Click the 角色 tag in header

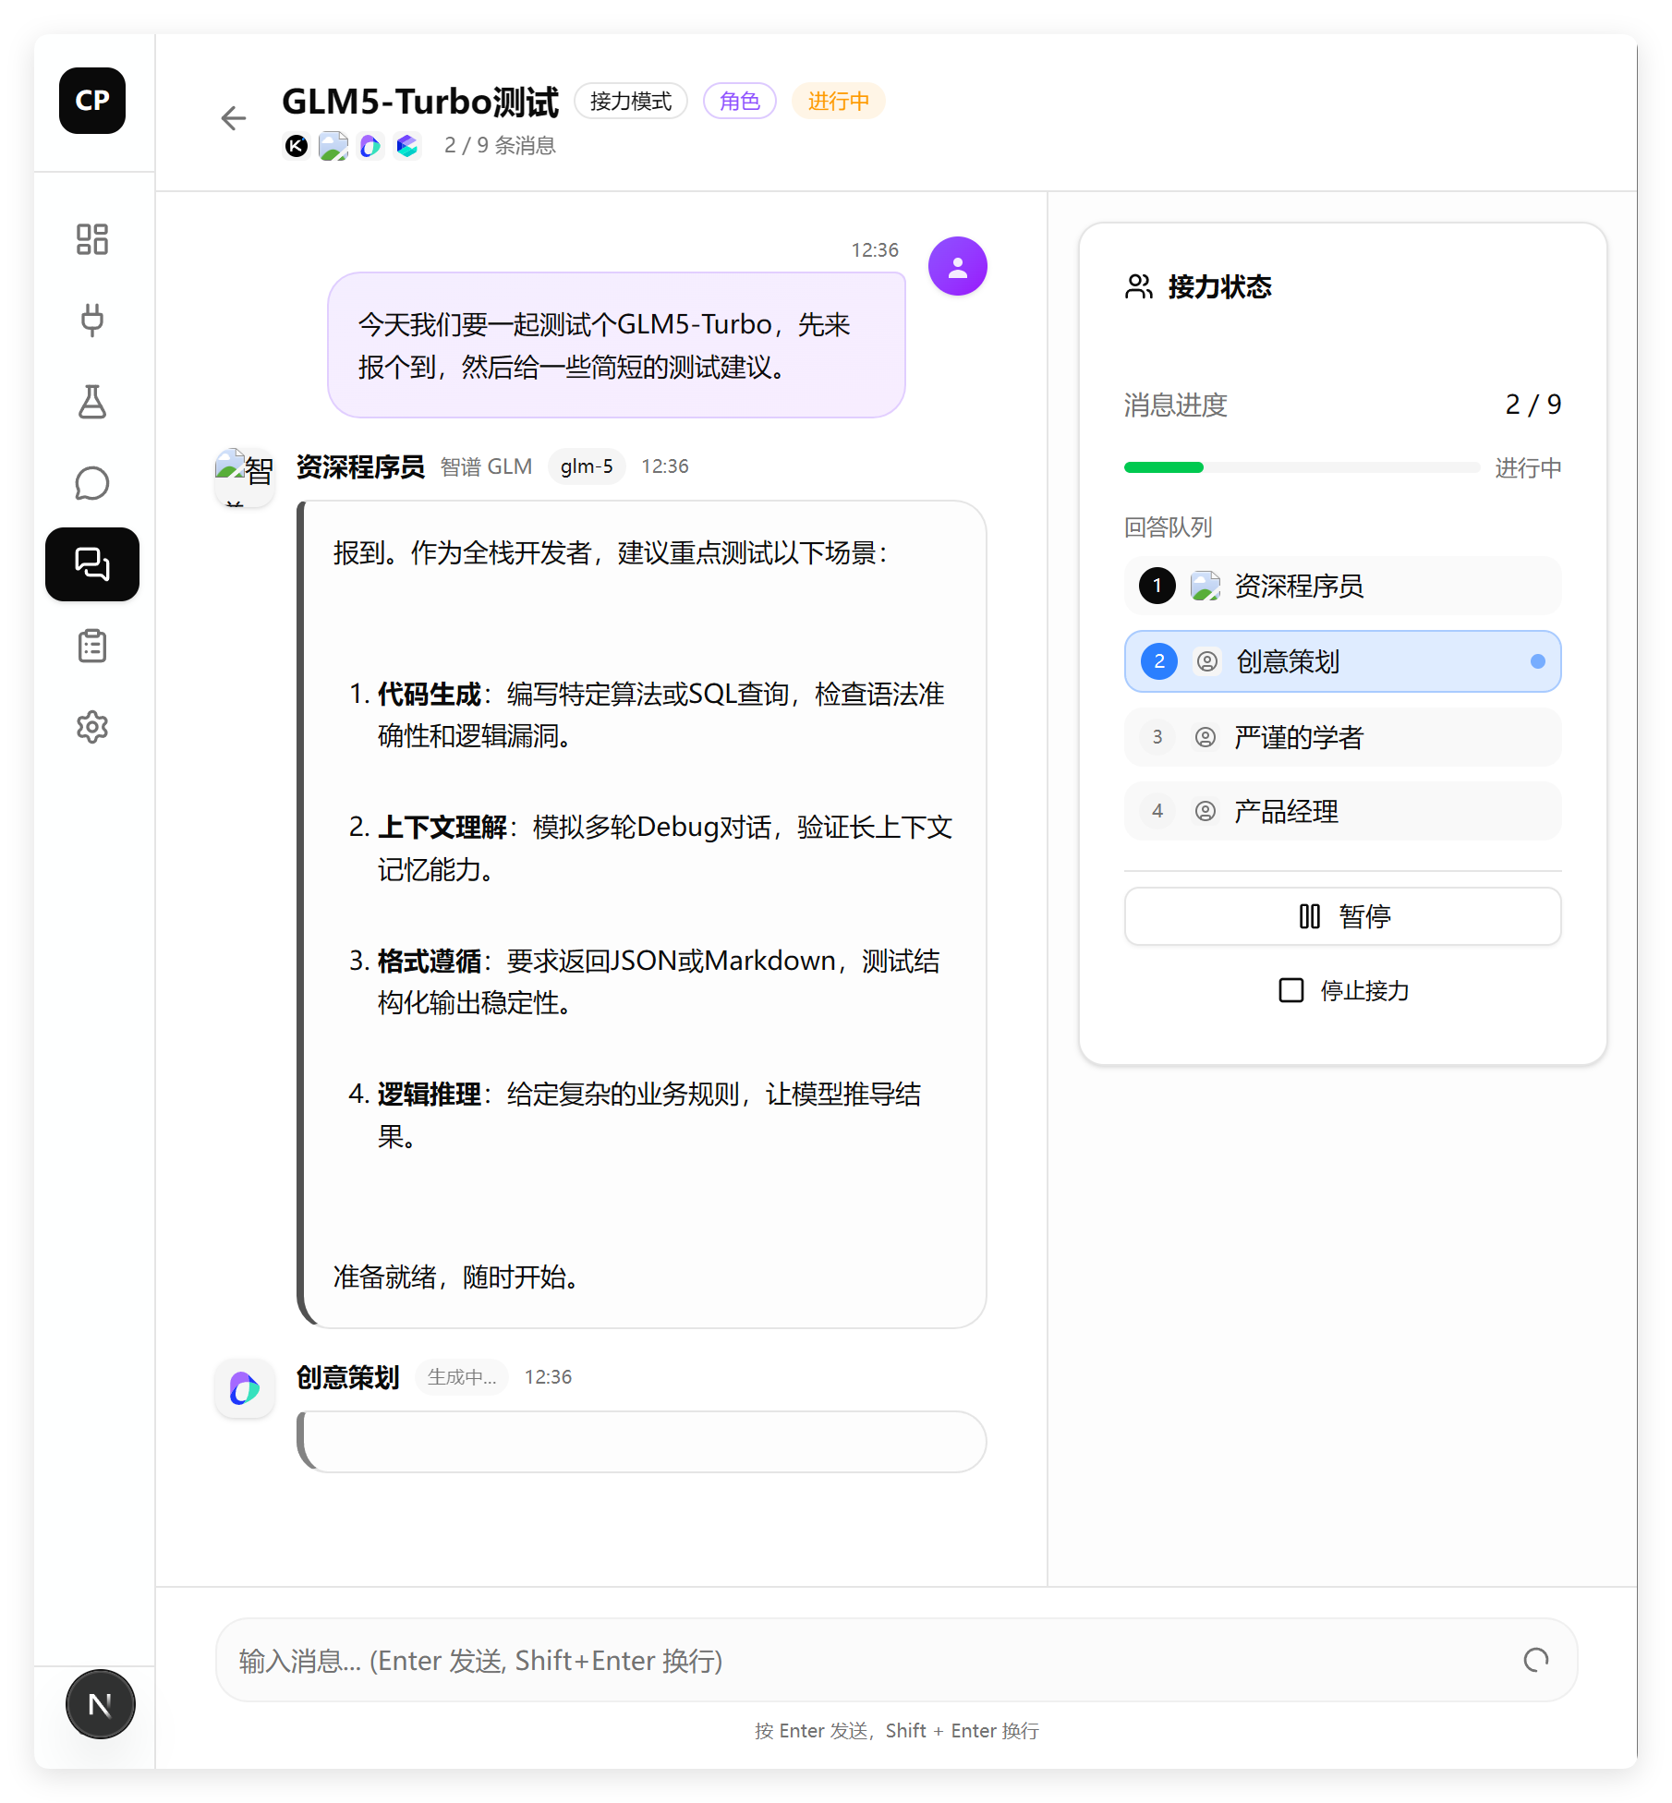coord(739,101)
